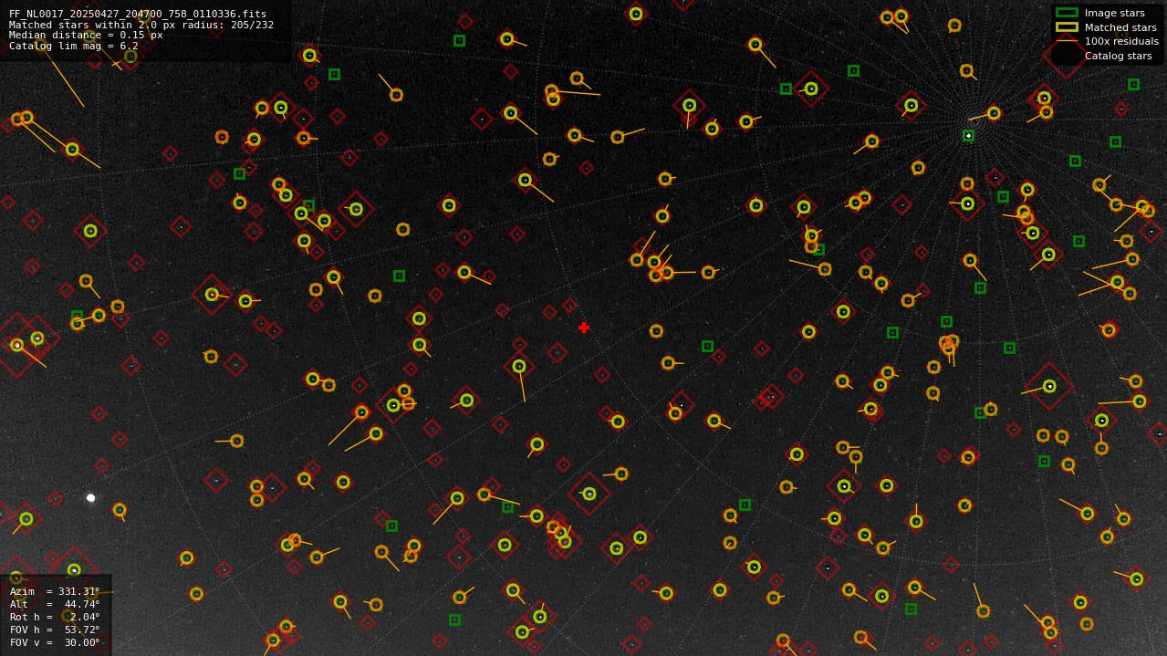Click the yellow square swatch beside Matched stars
This screenshot has width=1167, height=656.
click(1067, 26)
